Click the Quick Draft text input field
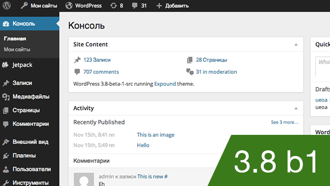 [323, 67]
